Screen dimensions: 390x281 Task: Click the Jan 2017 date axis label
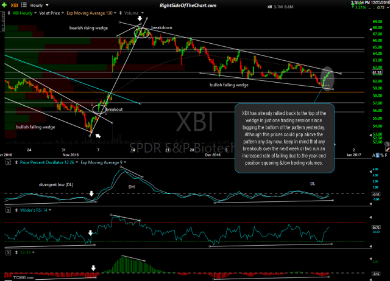point(353,155)
